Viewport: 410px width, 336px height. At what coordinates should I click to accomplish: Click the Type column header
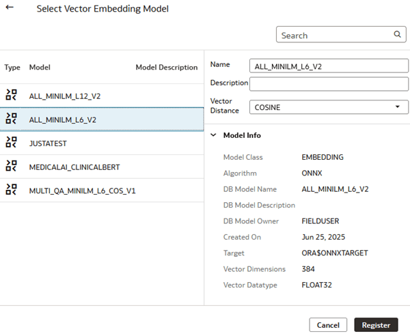click(x=12, y=68)
